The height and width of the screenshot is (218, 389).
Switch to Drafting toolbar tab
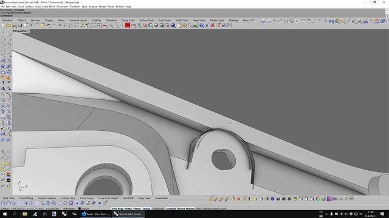(x=233, y=20)
